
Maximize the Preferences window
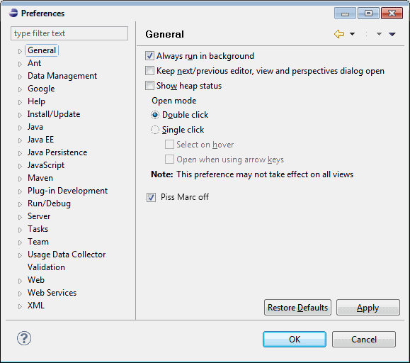(368, 13)
